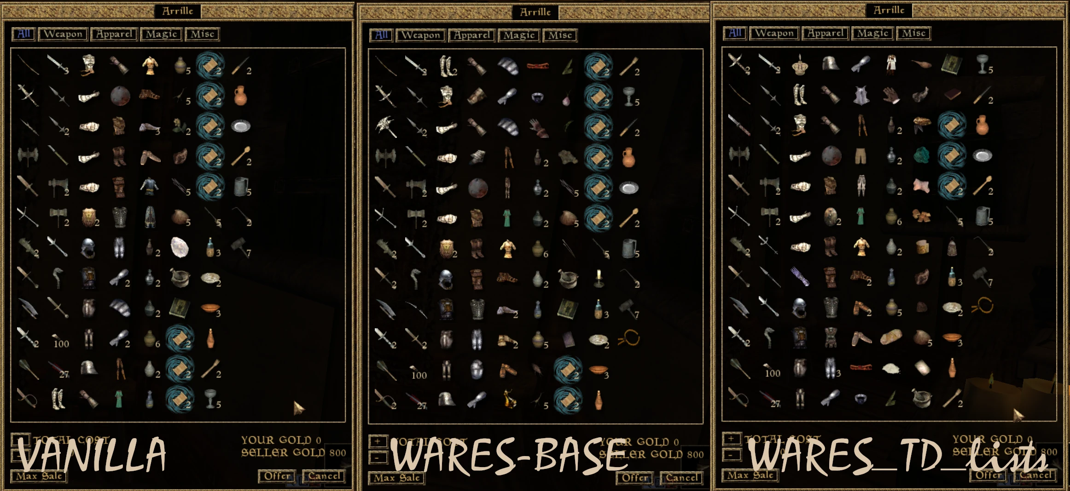
Task: Click Cancel in the WARES-BASE window
Action: [x=681, y=478]
